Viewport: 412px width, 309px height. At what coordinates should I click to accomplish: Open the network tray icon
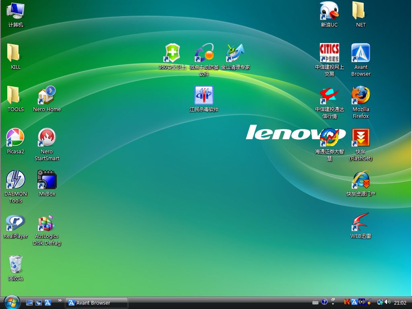click(x=380, y=302)
